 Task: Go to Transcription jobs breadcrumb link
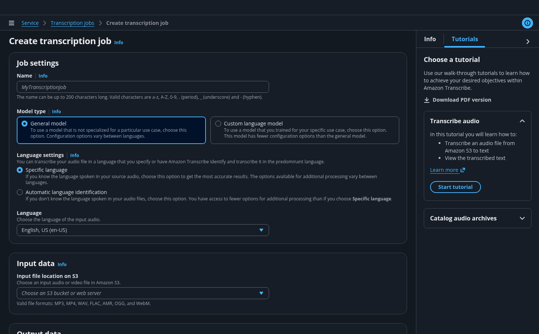point(72,23)
